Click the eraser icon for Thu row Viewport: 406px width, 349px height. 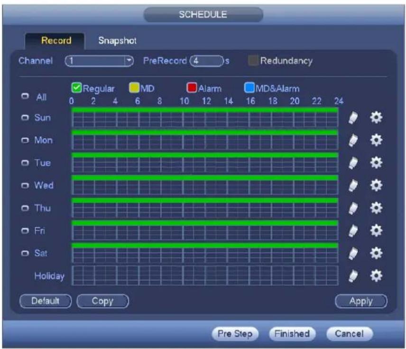(353, 208)
